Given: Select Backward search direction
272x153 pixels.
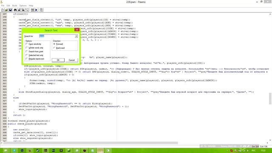Looking at the screenshot, I should (59, 48).
